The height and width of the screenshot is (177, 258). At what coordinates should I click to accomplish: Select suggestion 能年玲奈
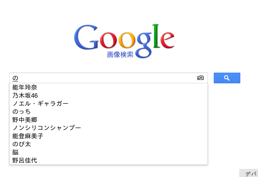tap(109, 87)
